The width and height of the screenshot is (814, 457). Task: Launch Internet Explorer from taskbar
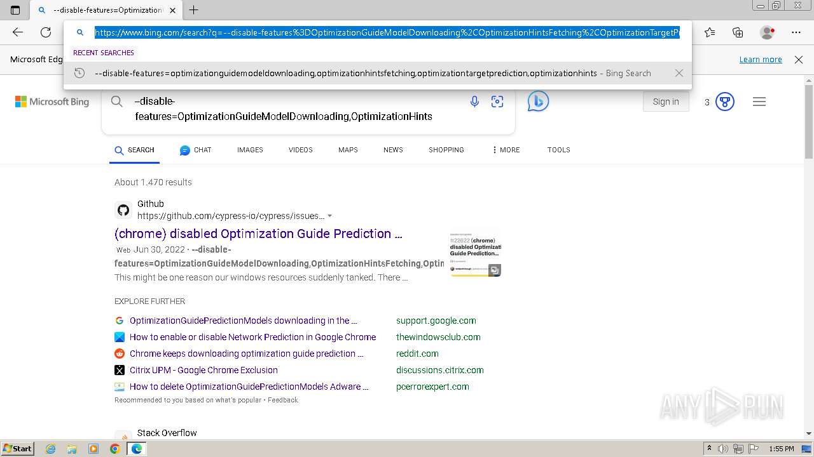pyautogui.click(x=50, y=449)
